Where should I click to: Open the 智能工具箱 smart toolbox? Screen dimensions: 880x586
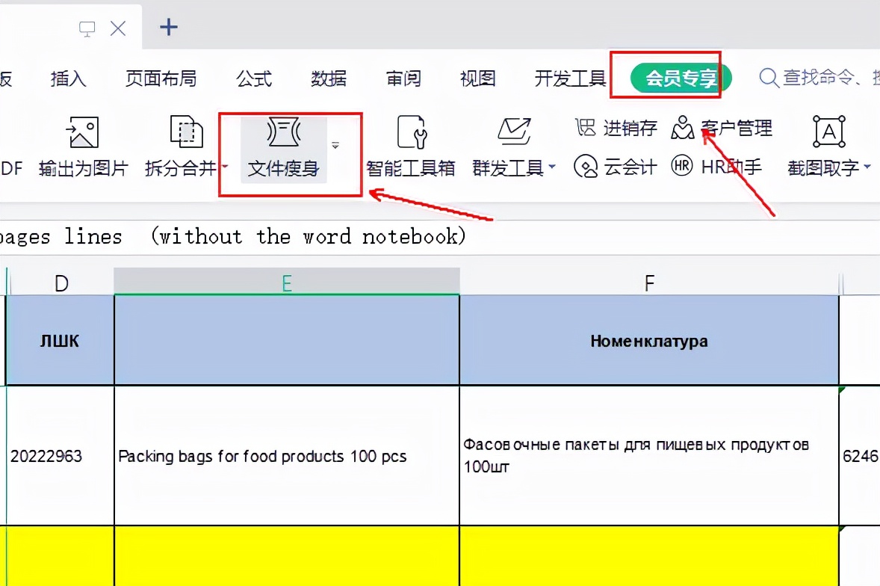click(411, 133)
